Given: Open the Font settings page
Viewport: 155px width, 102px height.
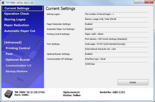Looking at the screenshot, I should coord(9,54).
